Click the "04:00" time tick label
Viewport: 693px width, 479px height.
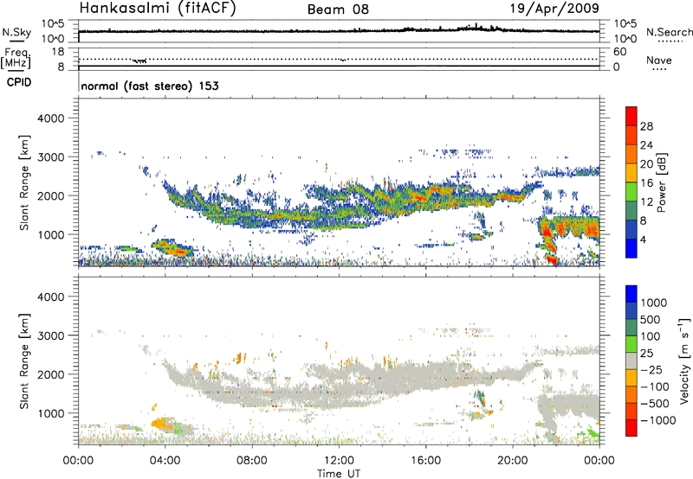tap(165, 461)
